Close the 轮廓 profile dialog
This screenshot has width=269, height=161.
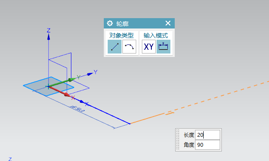coord(168,23)
